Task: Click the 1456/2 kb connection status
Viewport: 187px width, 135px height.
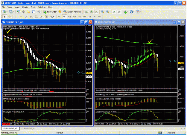Action: point(171,133)
